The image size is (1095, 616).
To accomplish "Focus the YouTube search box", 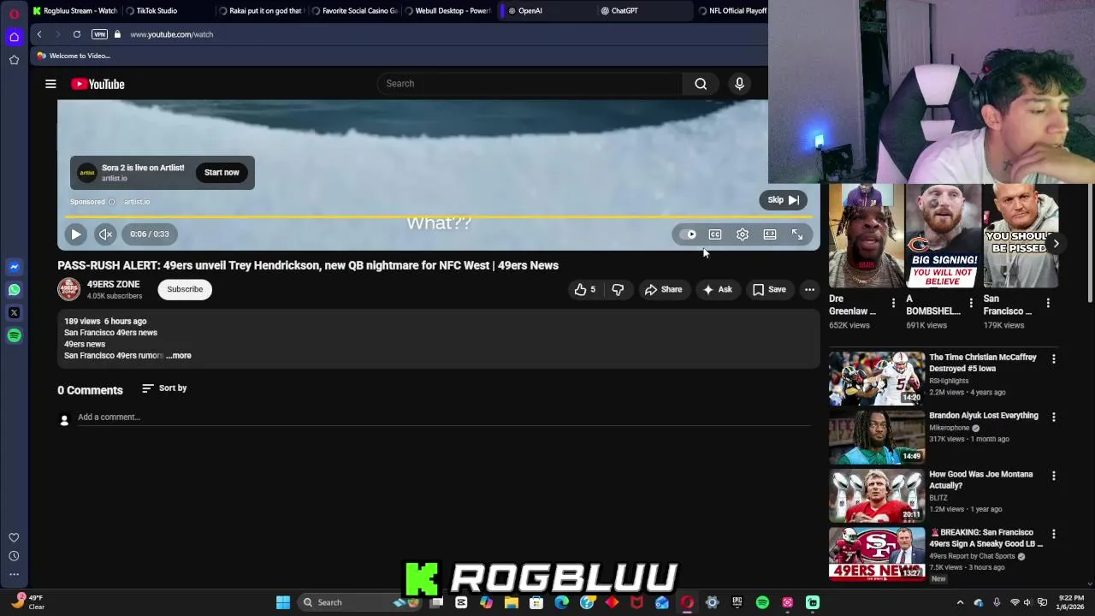I will pyautogui.click(x=530, y=84).
